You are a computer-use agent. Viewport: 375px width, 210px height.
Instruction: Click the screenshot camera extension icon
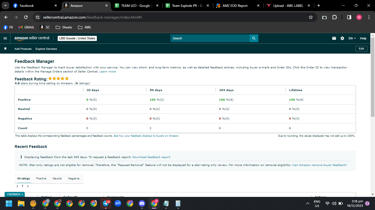pos(324,17)
